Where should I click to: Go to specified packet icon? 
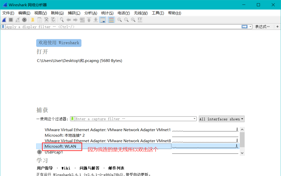tap(82, 20)
